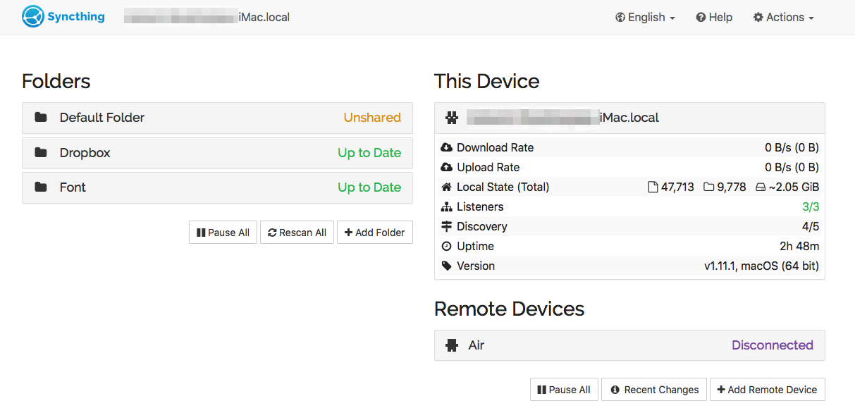Expand the Dropbox folder panel
855x420 pixels.
tap(217, 153)
